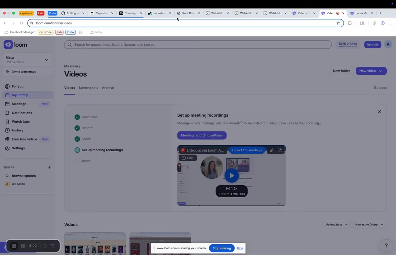The width and height of the screenshot is (396, 255).
Task: Click the Loom AI for meetings pill
Action: point(247,150)
